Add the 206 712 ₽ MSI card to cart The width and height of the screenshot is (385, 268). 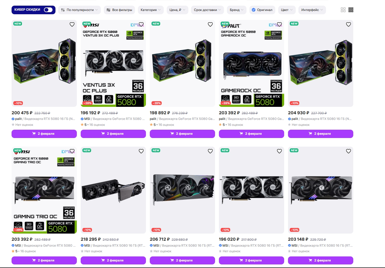pyautogui.click(x=182, y=260)
